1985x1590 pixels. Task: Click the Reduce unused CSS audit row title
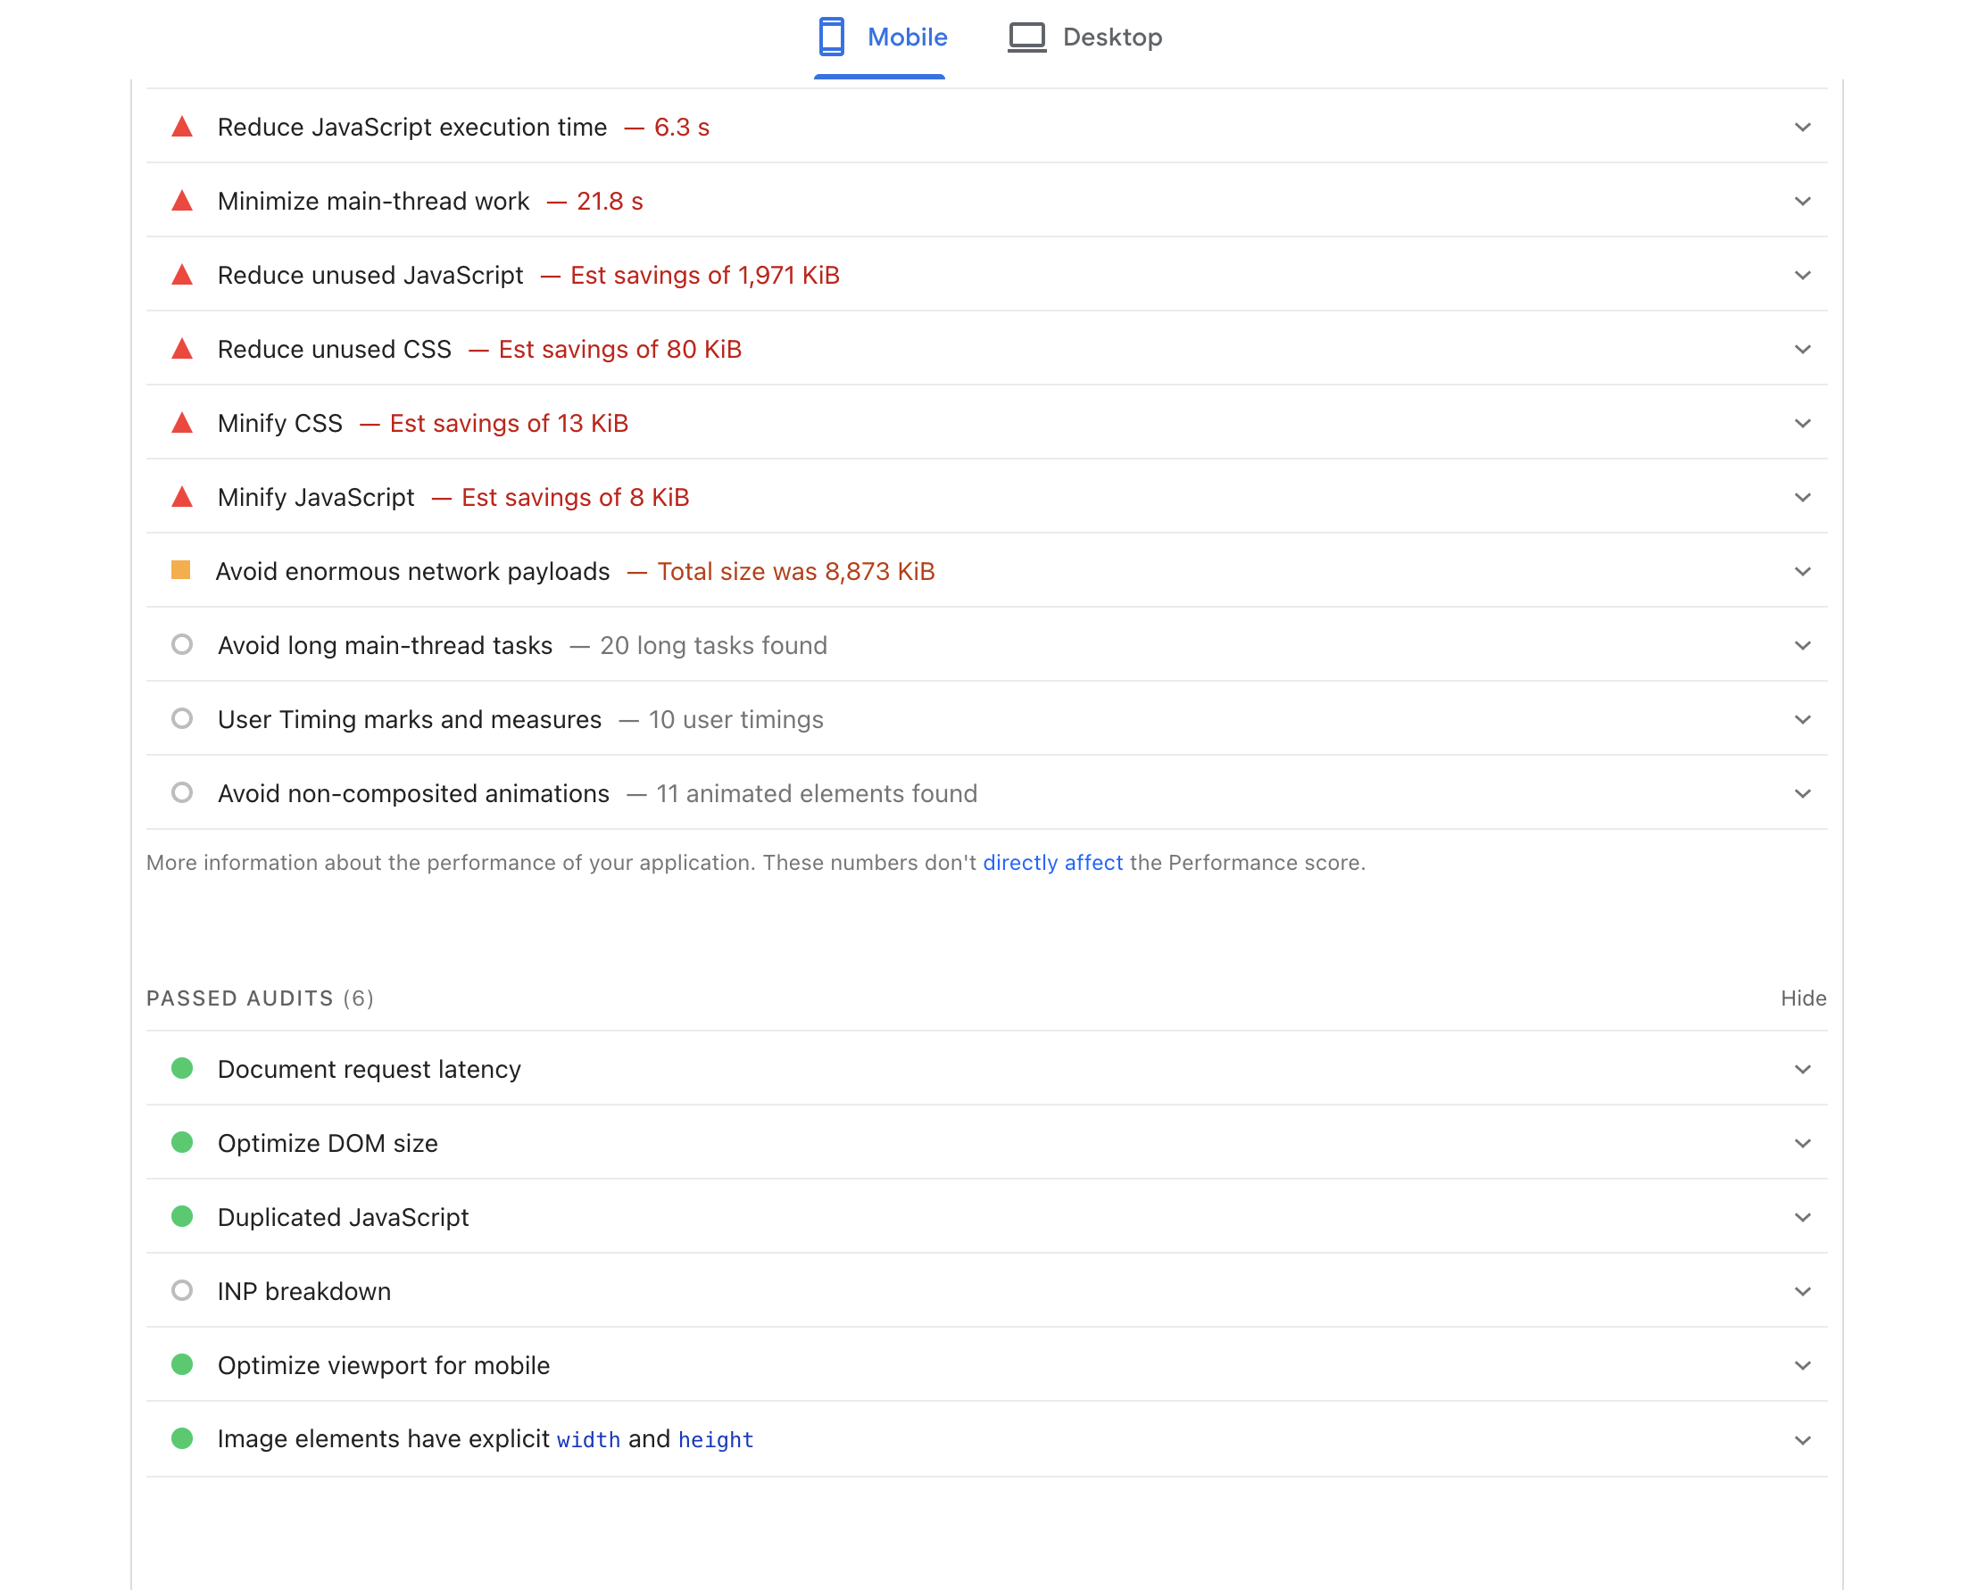point(334,350)
